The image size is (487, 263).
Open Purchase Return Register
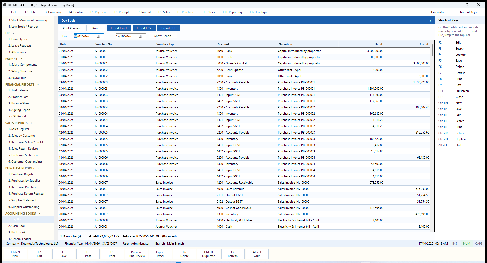28,194
